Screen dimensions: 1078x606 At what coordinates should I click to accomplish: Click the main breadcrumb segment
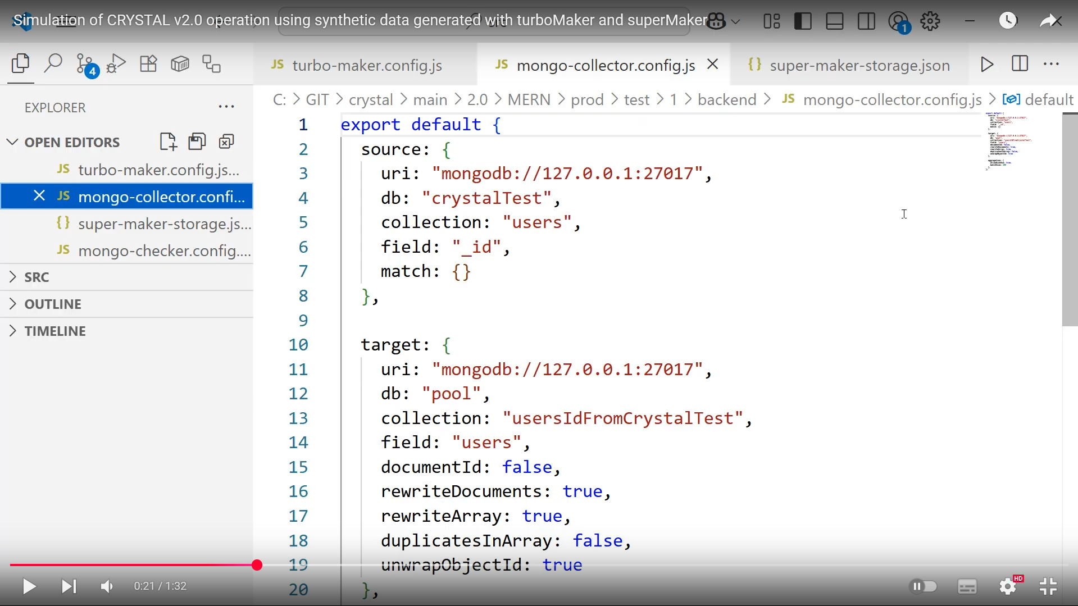430,99
